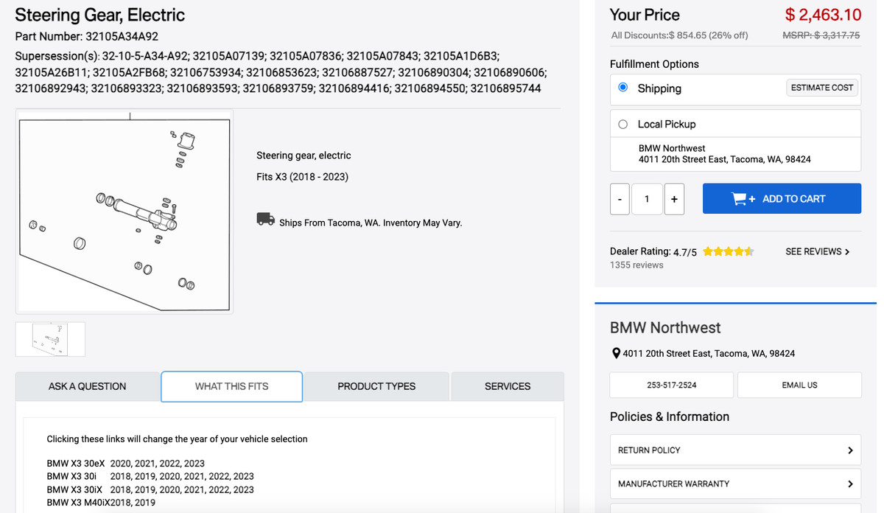Switch to the Services tab
This screenshot has width=884, height=513.
508,386
